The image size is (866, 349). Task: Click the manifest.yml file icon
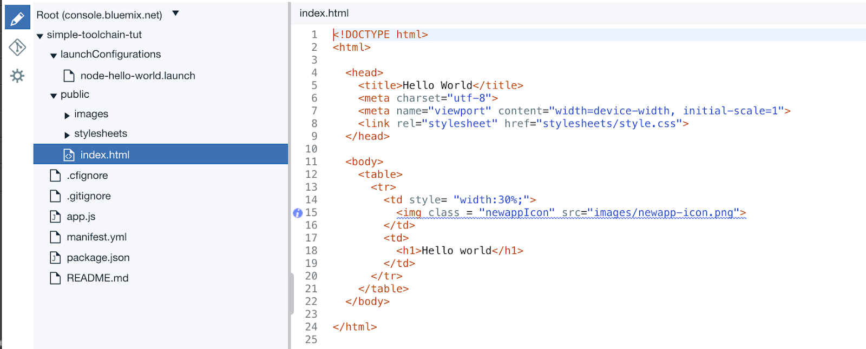(x=55, y=237)
